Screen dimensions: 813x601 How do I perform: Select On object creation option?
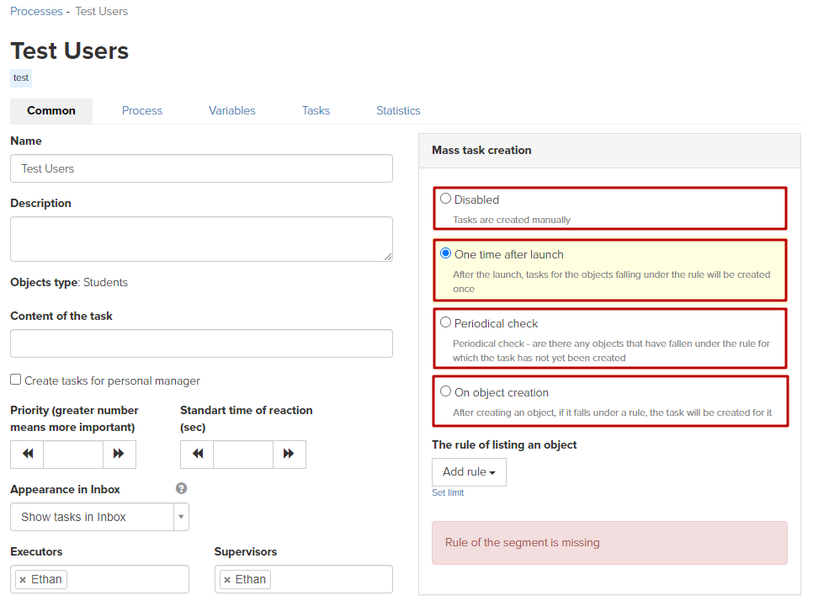445,391
